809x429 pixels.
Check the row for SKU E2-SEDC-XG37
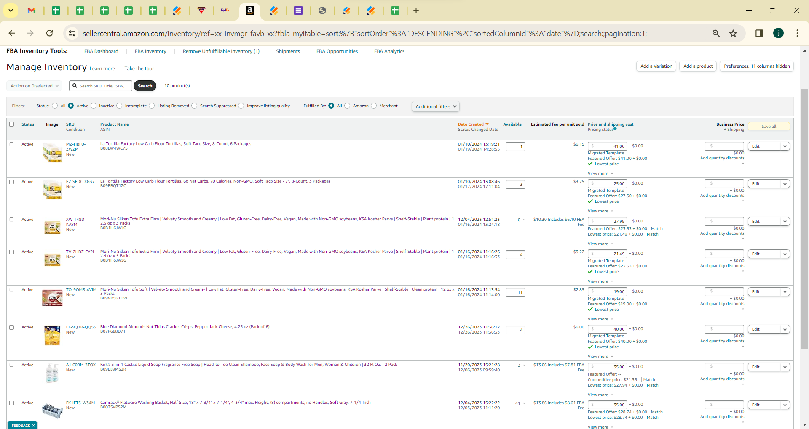[x=12, y=182]
